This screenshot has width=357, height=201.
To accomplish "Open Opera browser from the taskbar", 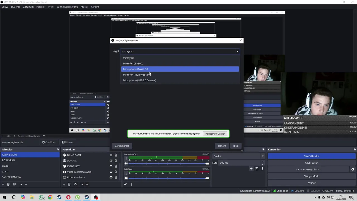I will pyautogui.click(x=68, y=197).
